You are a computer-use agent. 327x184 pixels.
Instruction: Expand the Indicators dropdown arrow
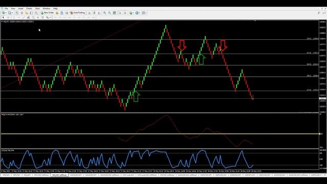coord(133,13)
